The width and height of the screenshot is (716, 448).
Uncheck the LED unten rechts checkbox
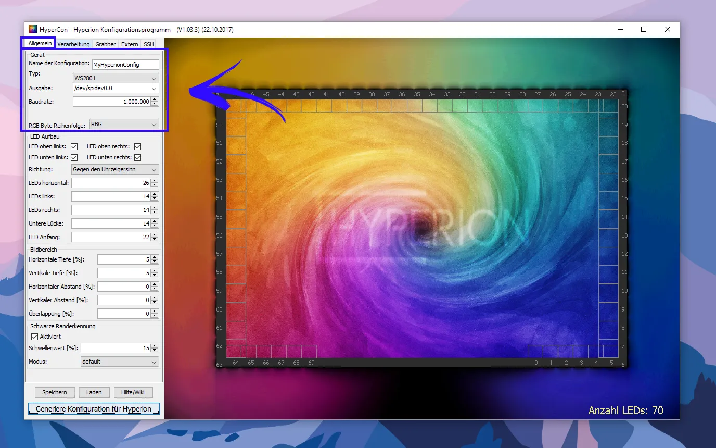click(137, 157)
